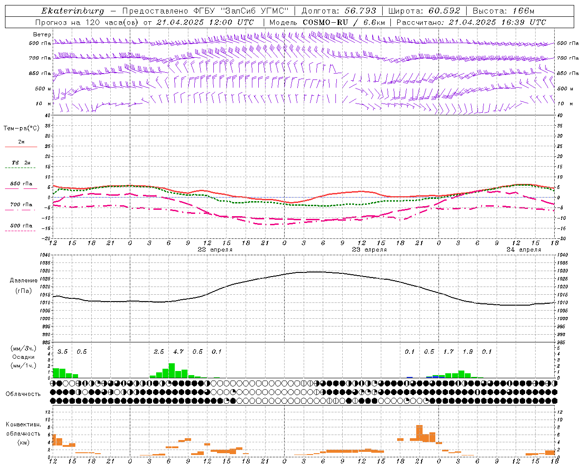
Task: Click "700 гПа" entry in temperature legend
Action: [x=21, y=205]
